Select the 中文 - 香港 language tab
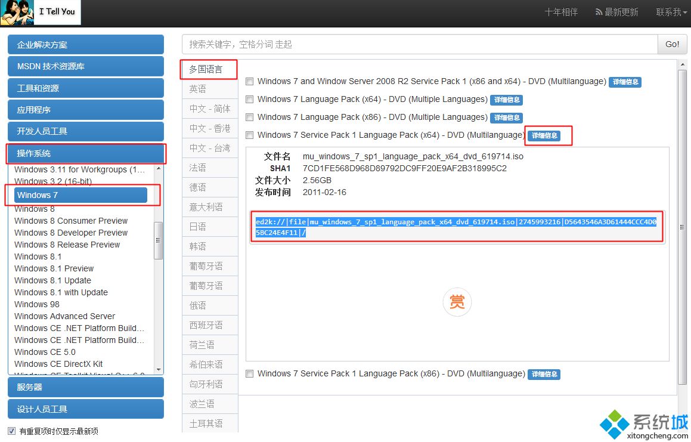Viewport: 691px width, 442px height. tap(210, 128)
